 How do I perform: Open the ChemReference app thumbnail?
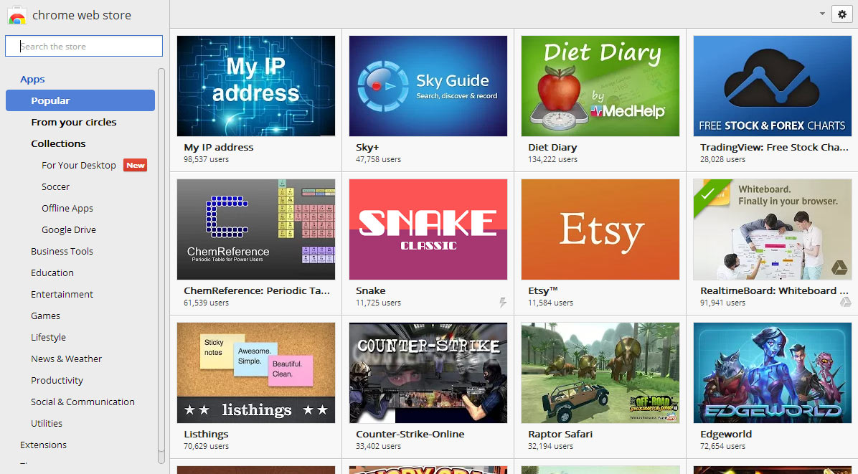pos(256,229)
